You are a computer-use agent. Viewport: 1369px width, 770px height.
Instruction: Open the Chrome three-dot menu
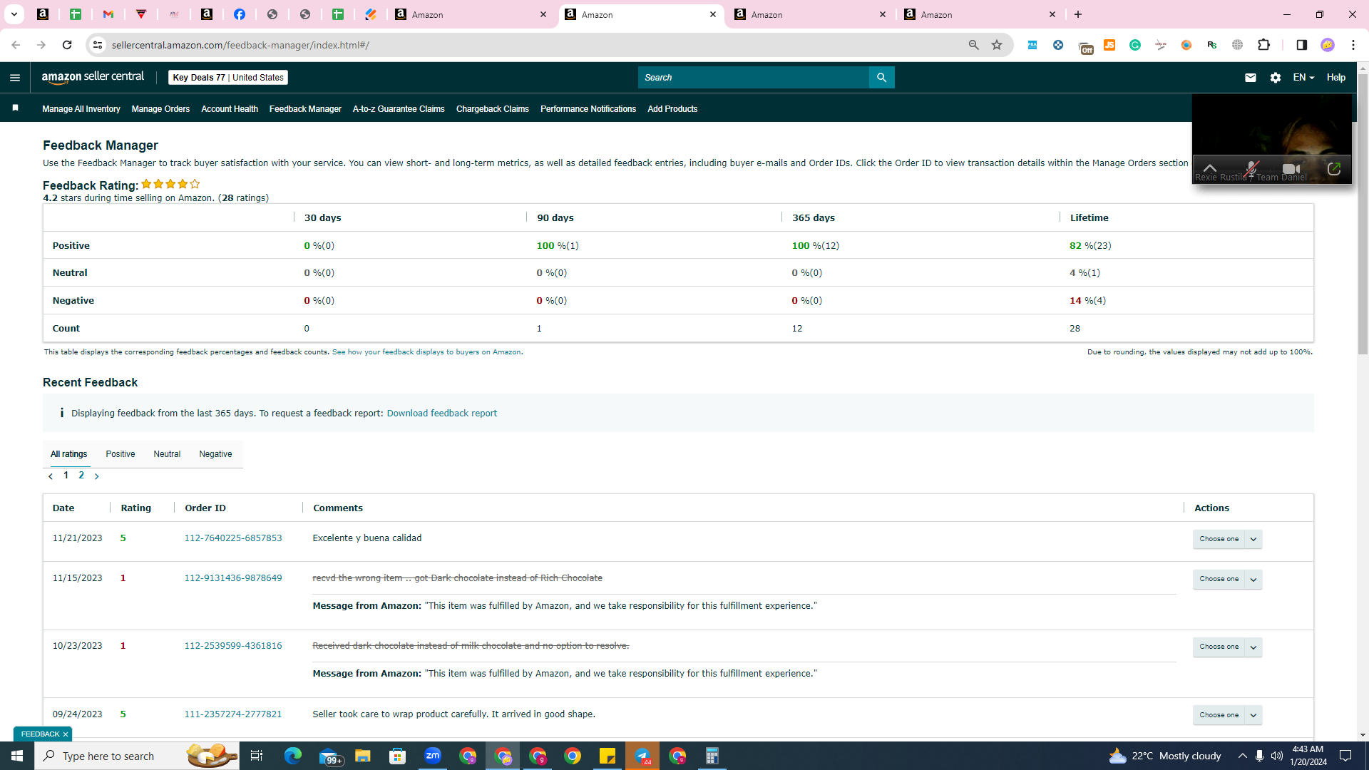pyautogui.click(x=1353, y=45)
